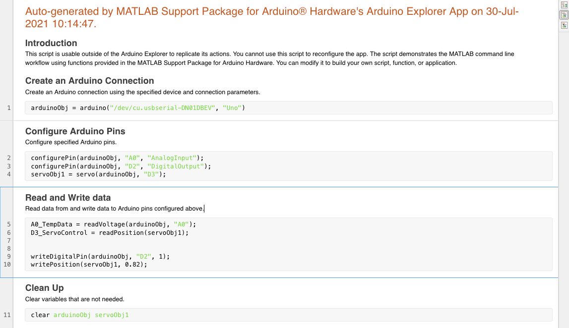Click the arduinoObj = arduino(...) code line
Image resolution: width=569 pixels, height=328 pixels.
pyautogui.click(x=138, y=108)
